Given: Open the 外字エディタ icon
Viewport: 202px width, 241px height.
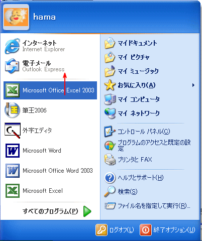Looking at the screenshot, I should pyautogui.click(x=13, y=131).
